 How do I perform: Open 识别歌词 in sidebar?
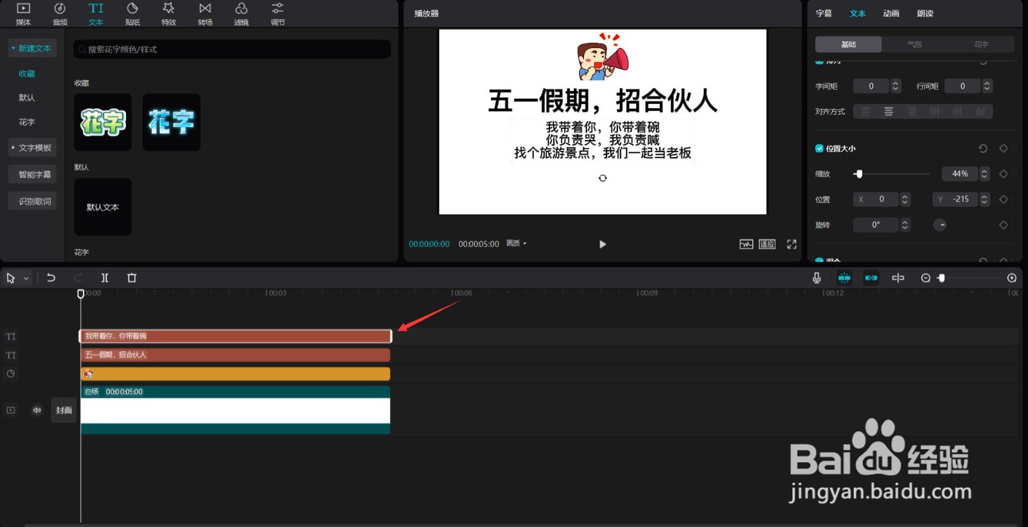click(33, 202)
